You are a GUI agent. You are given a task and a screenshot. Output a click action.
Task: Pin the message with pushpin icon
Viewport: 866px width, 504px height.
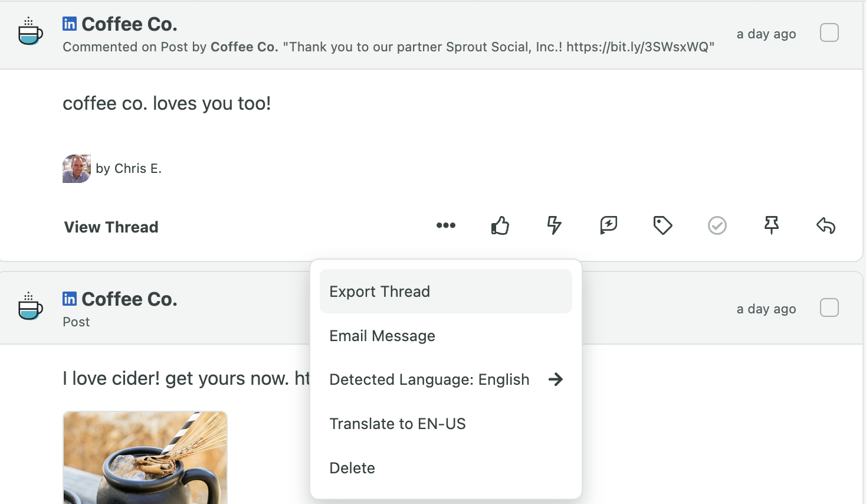(772, 225)
